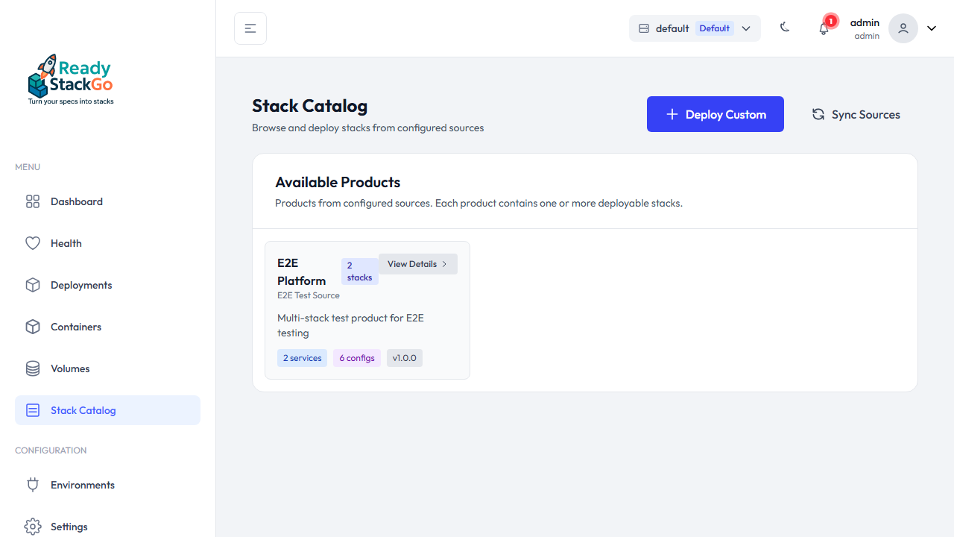954x537 pixels.
Task: Select the Volumes database icon
Action: pos(33,368)
